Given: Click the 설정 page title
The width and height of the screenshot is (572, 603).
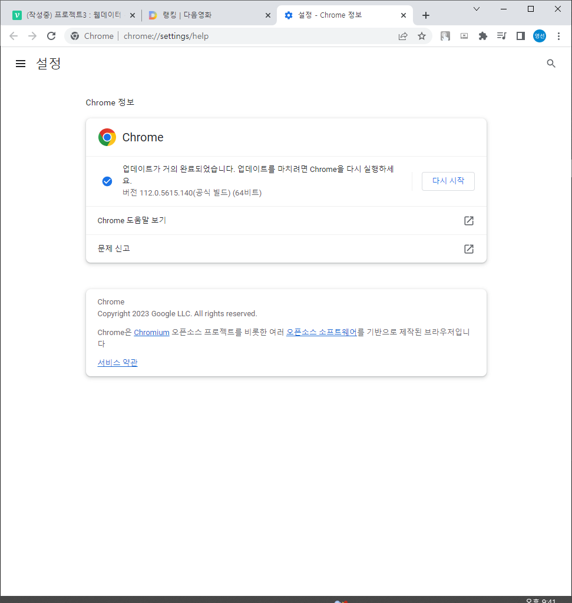Looking at the screenshot, I should pos(48,64).
